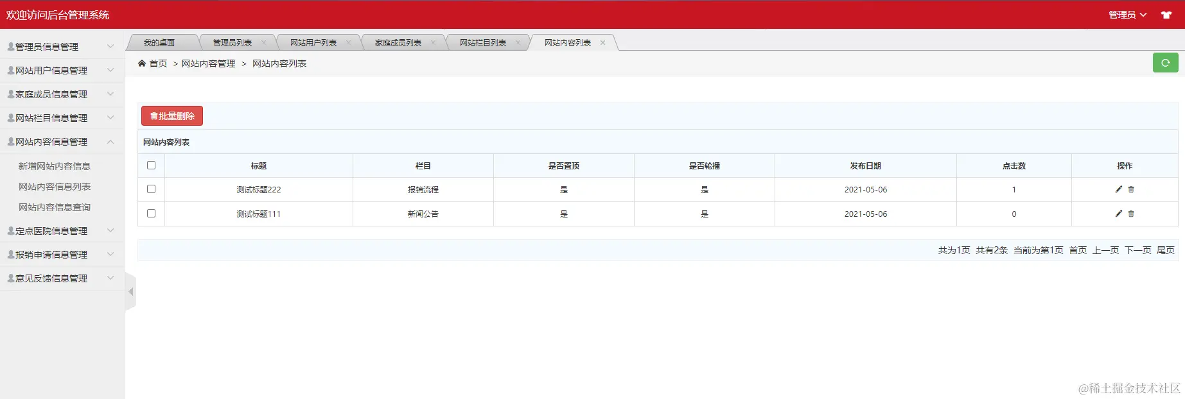This screenshot has height=399, width=1185.
Task: Click the 栏目 column header
Action: 423,166
